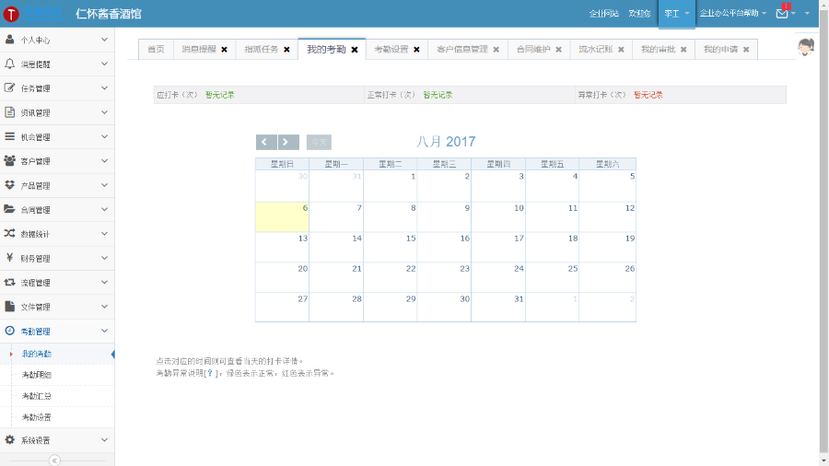
Task: Click the 资讯管理 document icon
Action: 9,112
